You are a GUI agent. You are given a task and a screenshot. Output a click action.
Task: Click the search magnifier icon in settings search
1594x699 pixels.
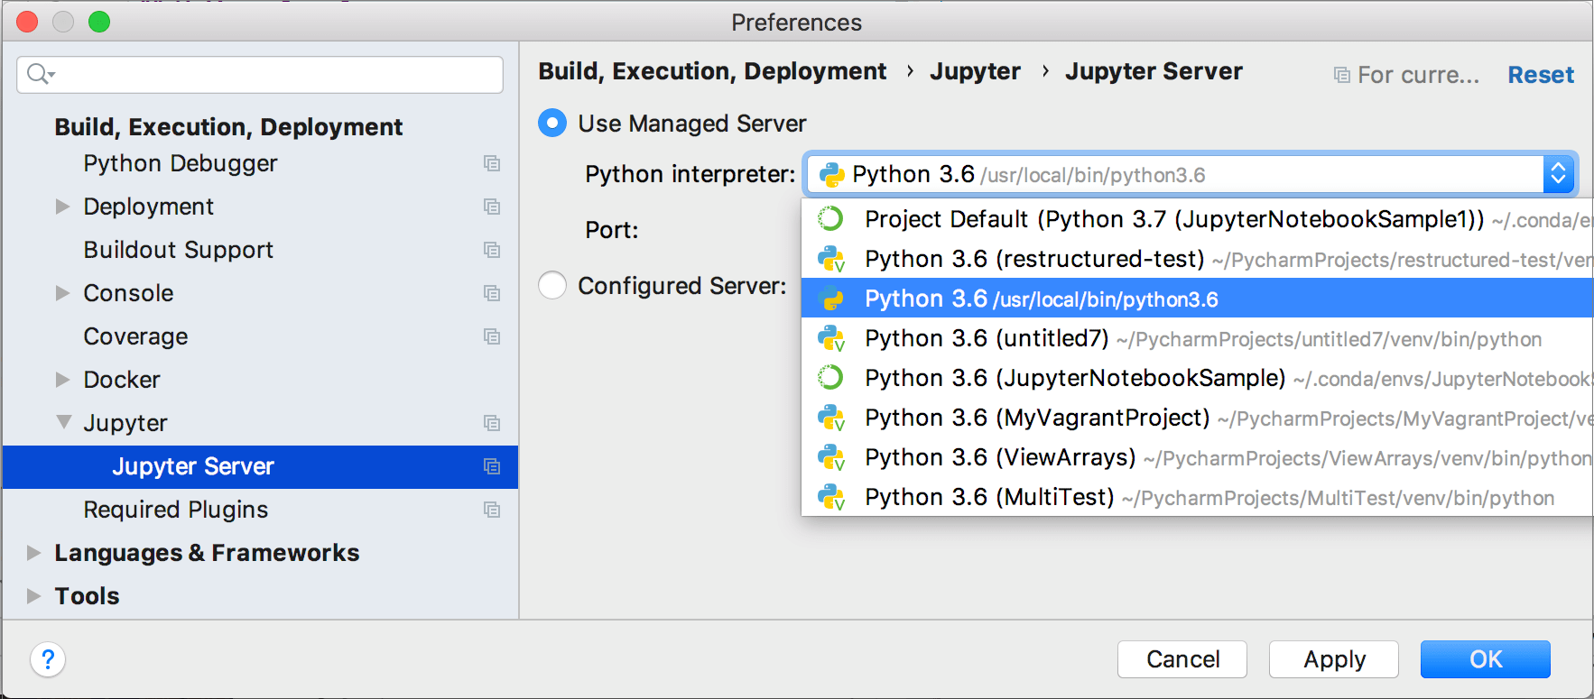[40, 74]
